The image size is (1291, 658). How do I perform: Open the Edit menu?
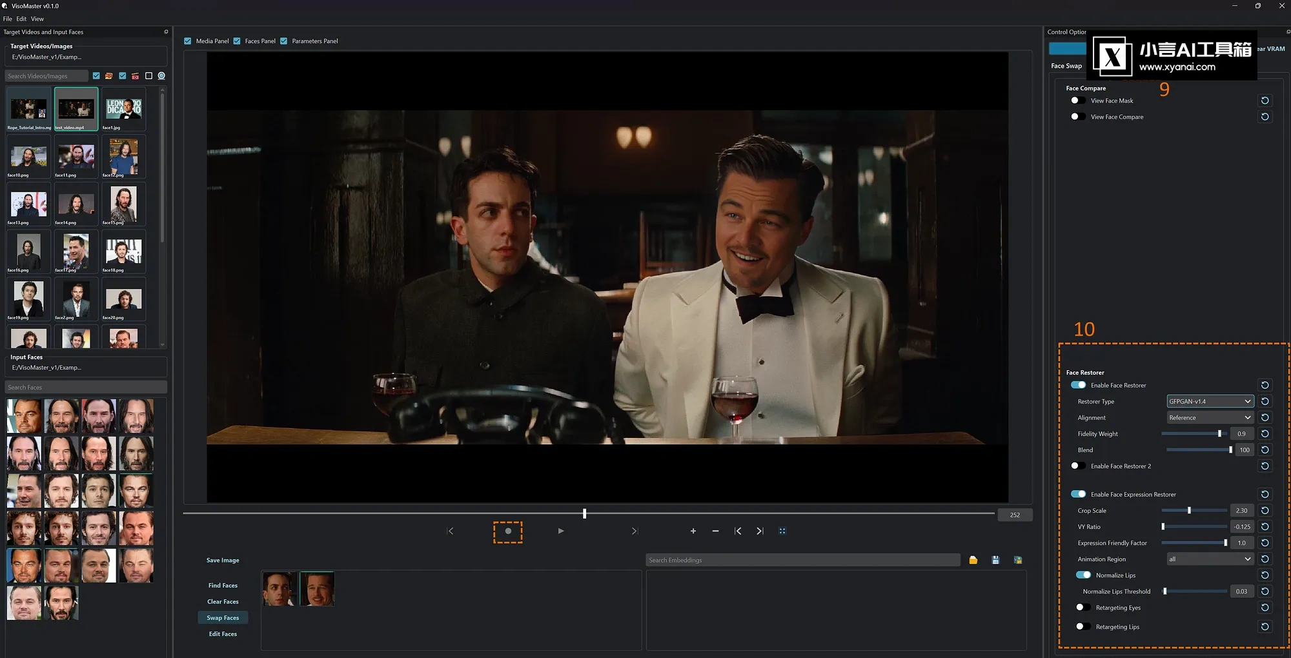21,19
